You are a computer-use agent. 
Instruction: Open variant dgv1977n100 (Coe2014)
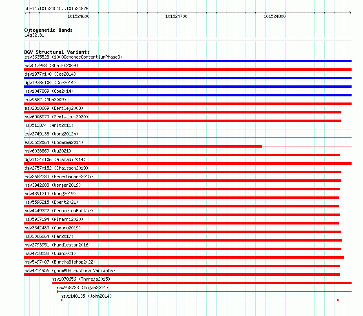pyautogui.click(x=50, y=74)
